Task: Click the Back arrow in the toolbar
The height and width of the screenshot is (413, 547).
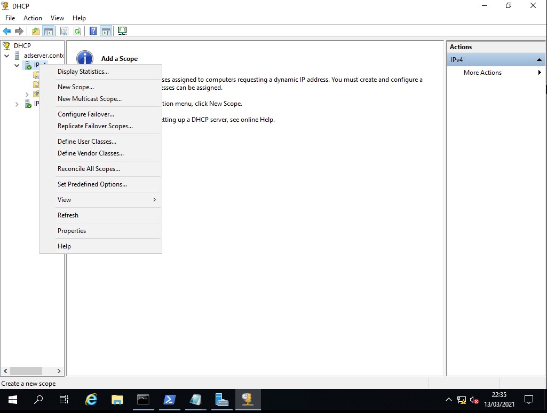Action: click(x=7, y=32)
